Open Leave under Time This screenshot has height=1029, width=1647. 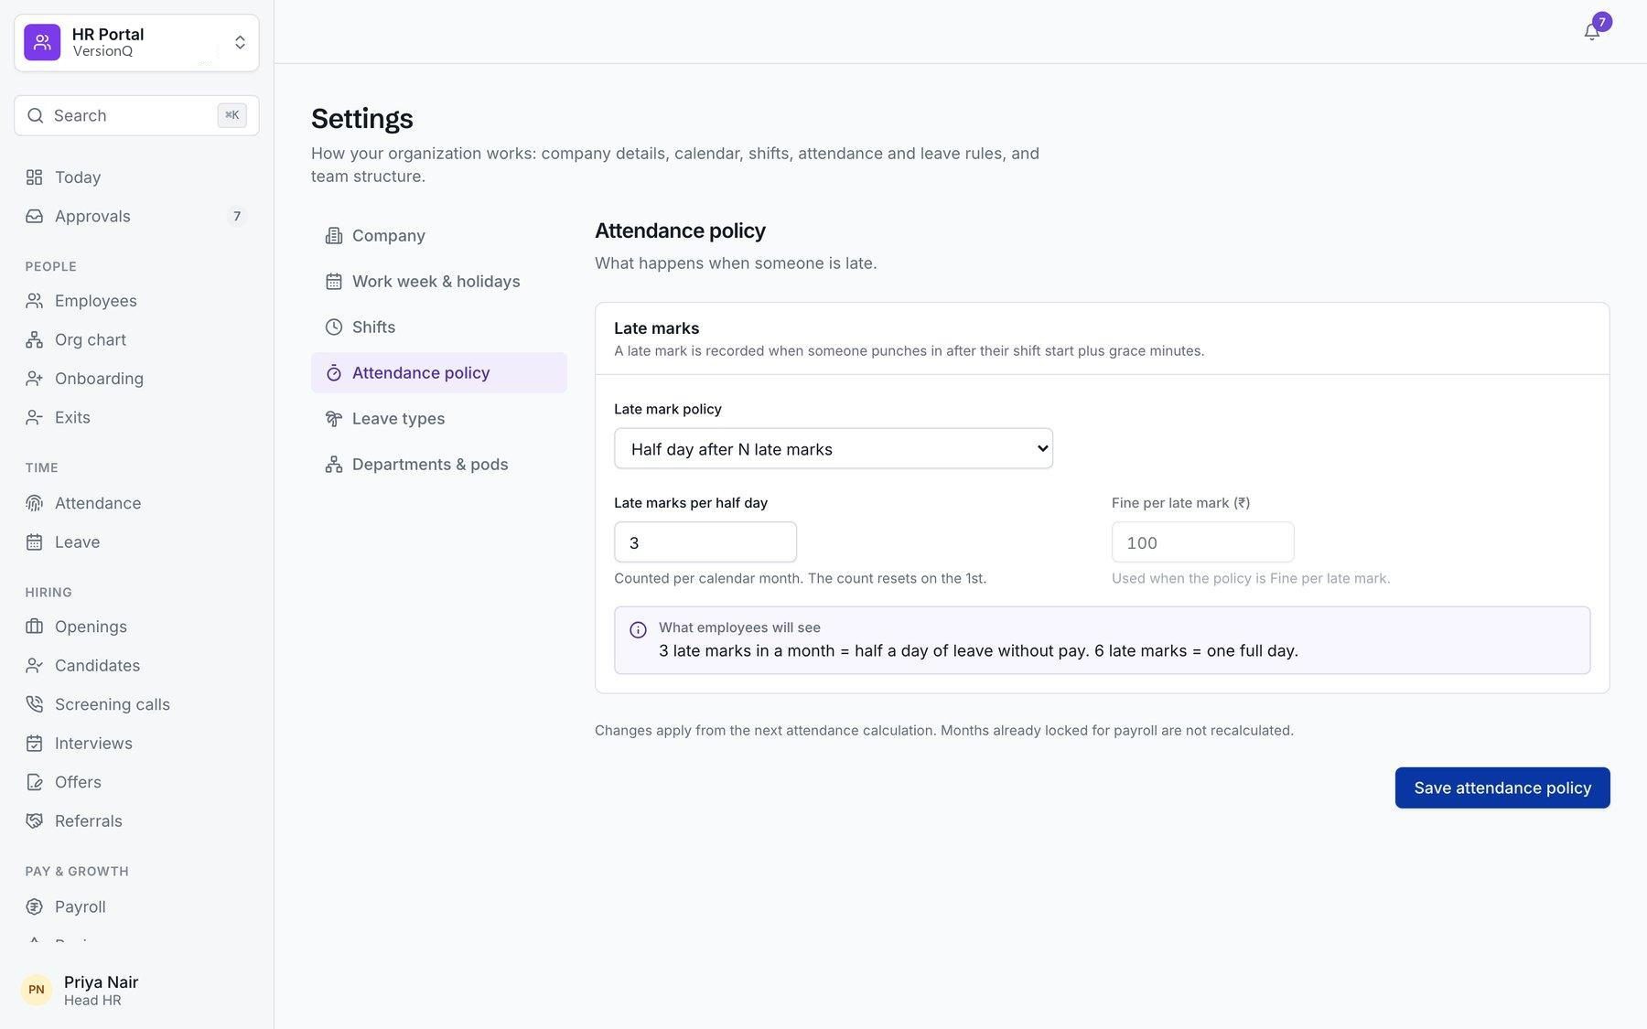coord(136,542)
